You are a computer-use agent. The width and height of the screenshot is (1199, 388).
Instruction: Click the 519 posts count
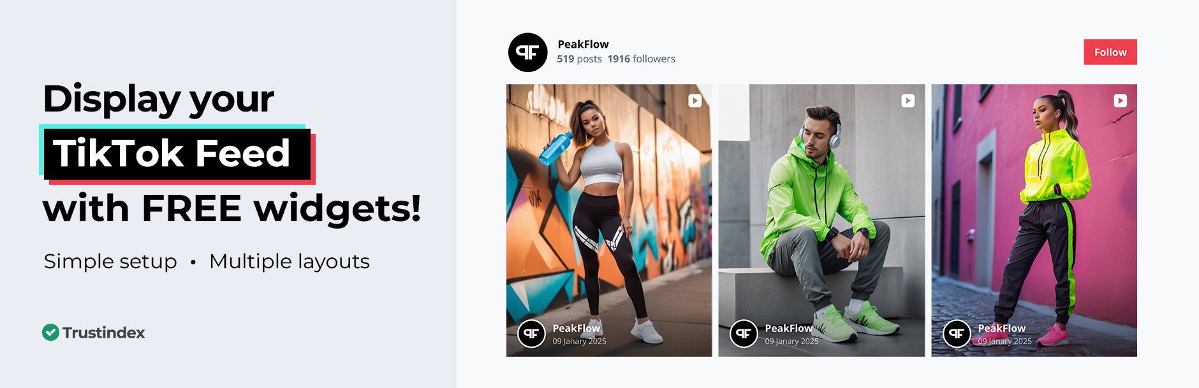(579, 59)
